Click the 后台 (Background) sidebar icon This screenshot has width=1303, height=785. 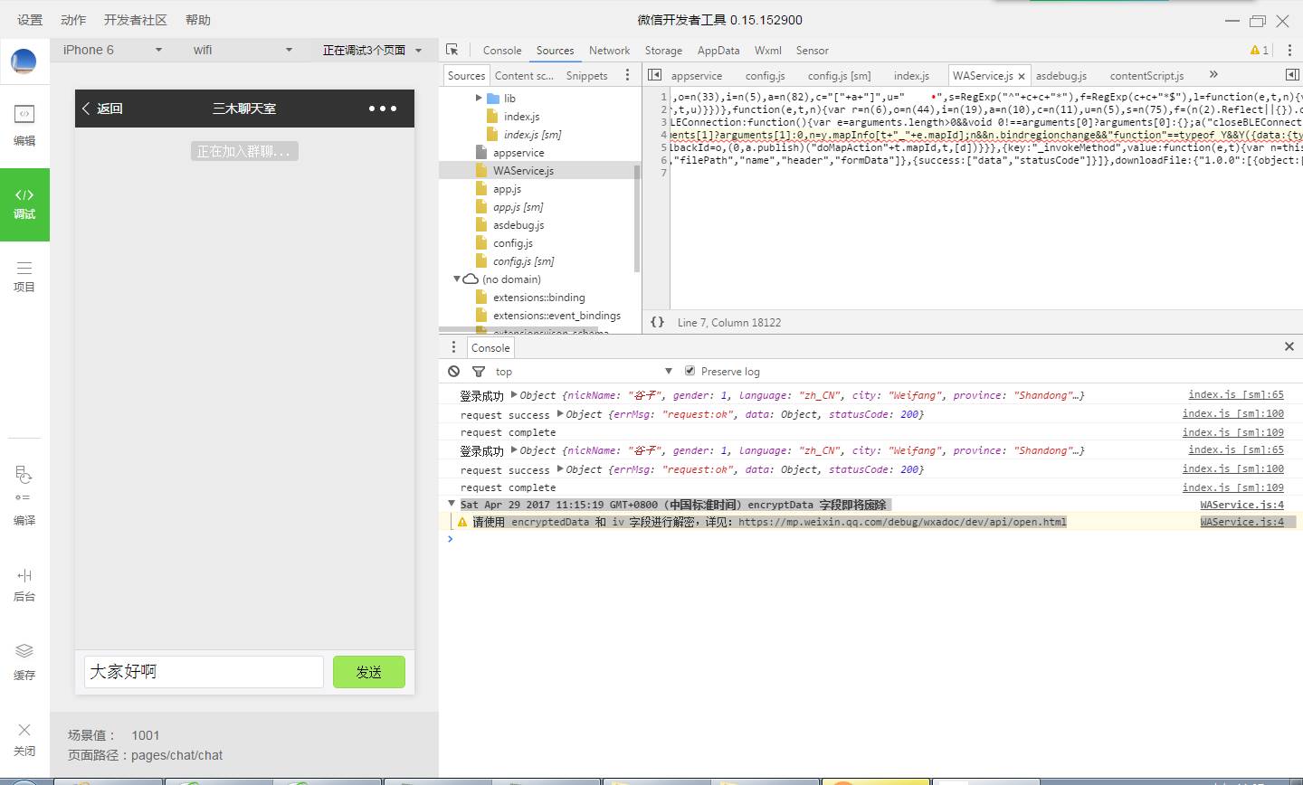(x=24, y=583)
